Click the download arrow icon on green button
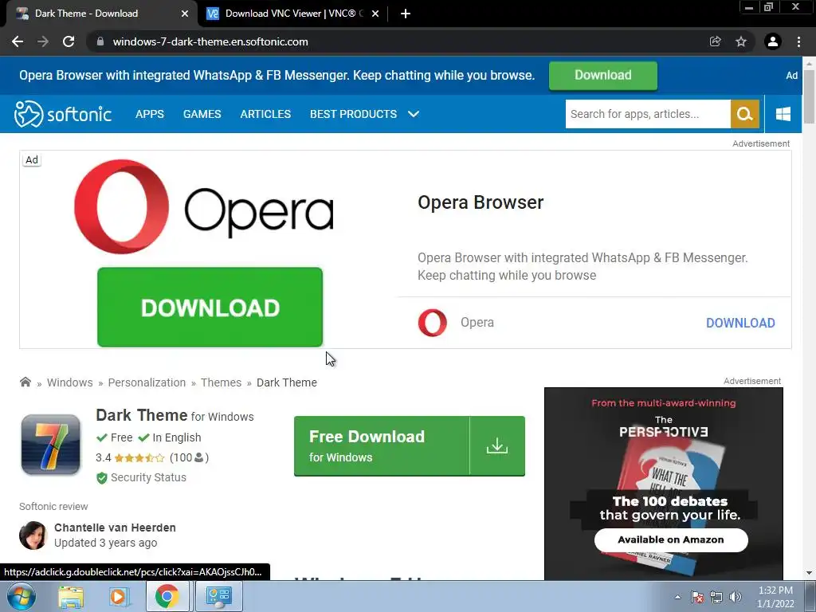This screenshot has height=612, width=816. coord(497,446)
